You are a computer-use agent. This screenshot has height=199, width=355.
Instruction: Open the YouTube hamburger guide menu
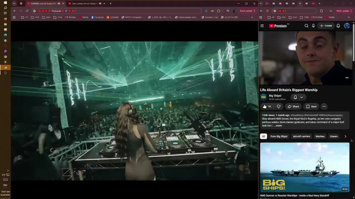(262, 26)
